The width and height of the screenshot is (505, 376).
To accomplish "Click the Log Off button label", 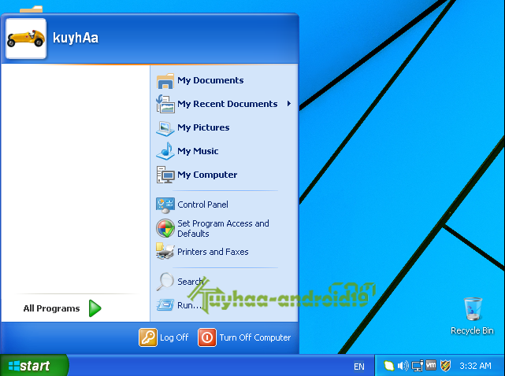I will point(174,337).
